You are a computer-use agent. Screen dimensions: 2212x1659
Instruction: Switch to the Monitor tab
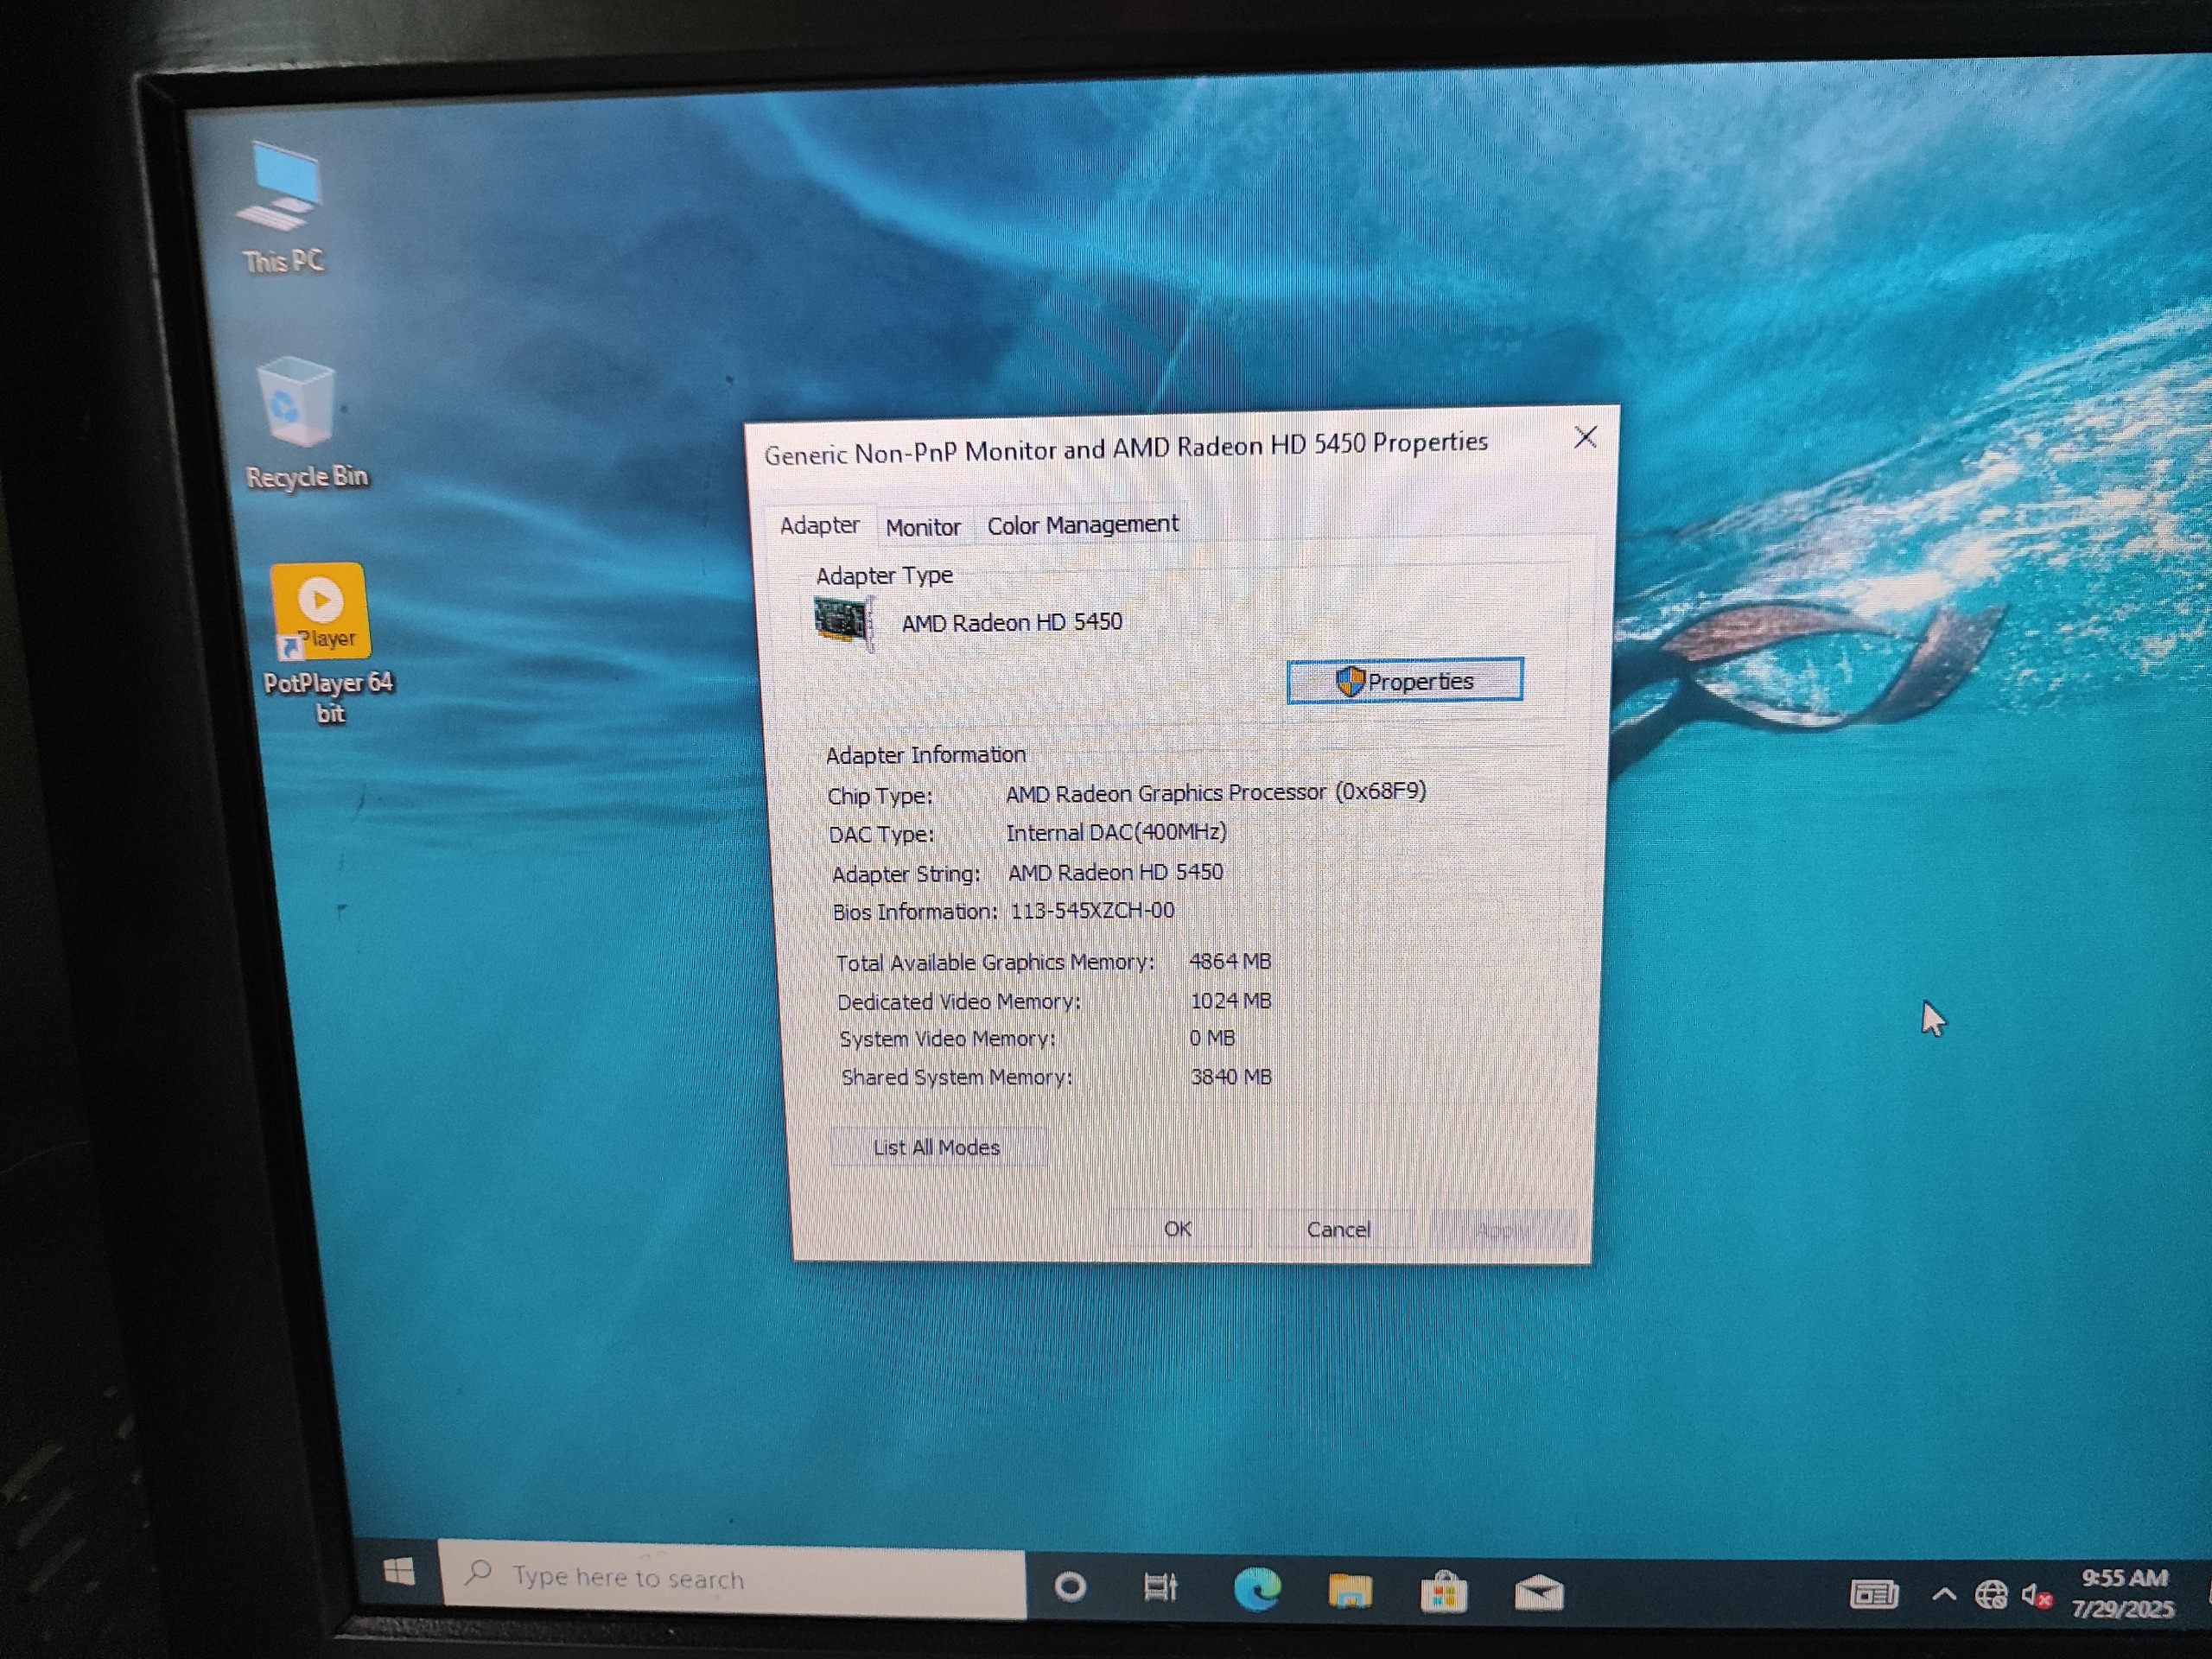[x=923, y=527]
